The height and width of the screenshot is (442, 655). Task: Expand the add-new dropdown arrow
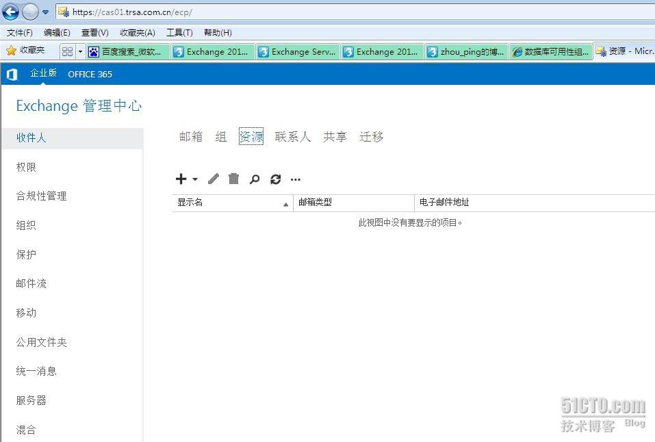195,179
